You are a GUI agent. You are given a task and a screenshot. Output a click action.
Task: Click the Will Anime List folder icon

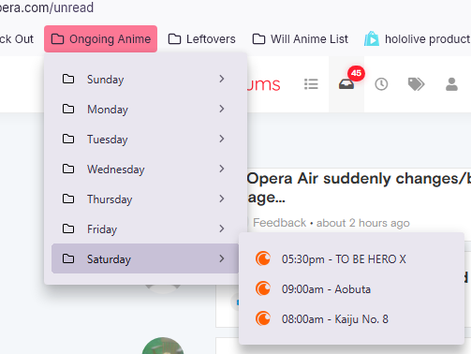coord(258,39)
